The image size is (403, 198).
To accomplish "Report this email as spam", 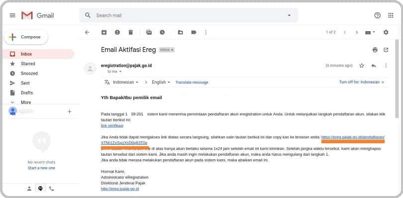I will pos(117,32).
